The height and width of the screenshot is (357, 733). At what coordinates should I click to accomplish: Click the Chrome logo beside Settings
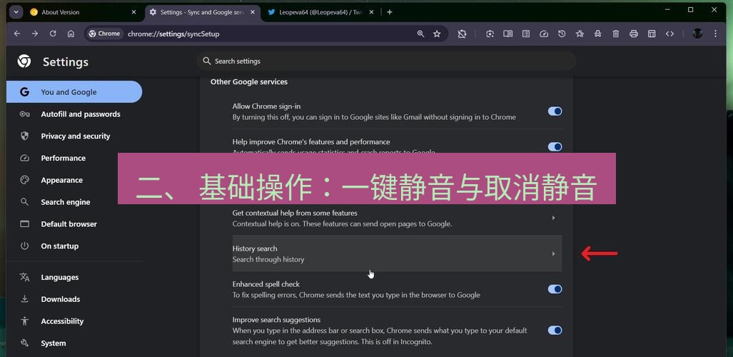click(x=24, y=61)
